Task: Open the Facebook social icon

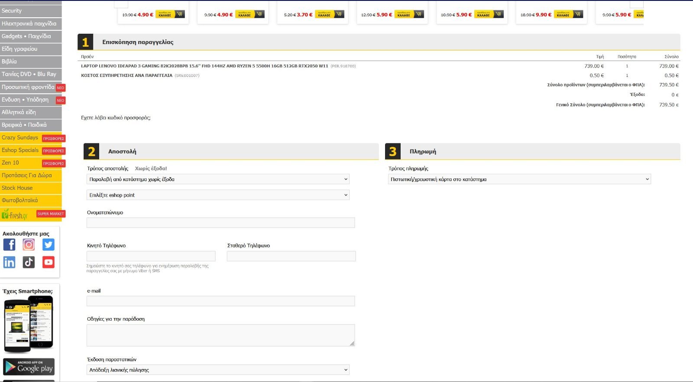Action: 9,245
